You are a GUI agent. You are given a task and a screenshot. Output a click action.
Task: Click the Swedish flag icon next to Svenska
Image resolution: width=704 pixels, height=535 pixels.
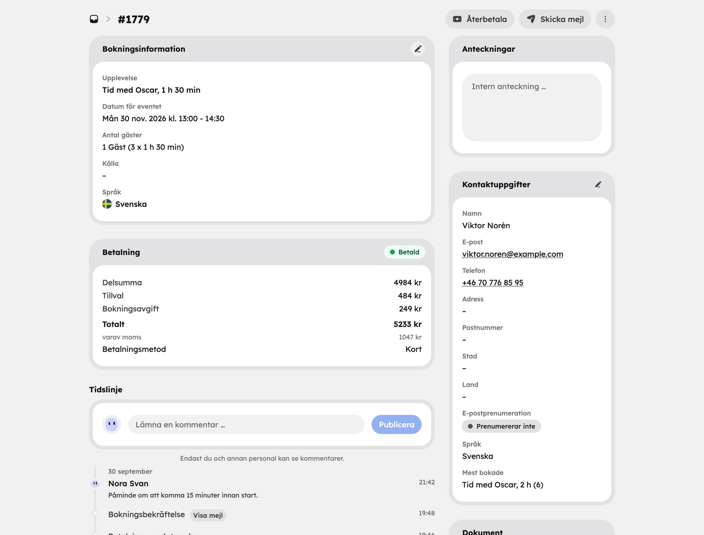tap(107, 204)
